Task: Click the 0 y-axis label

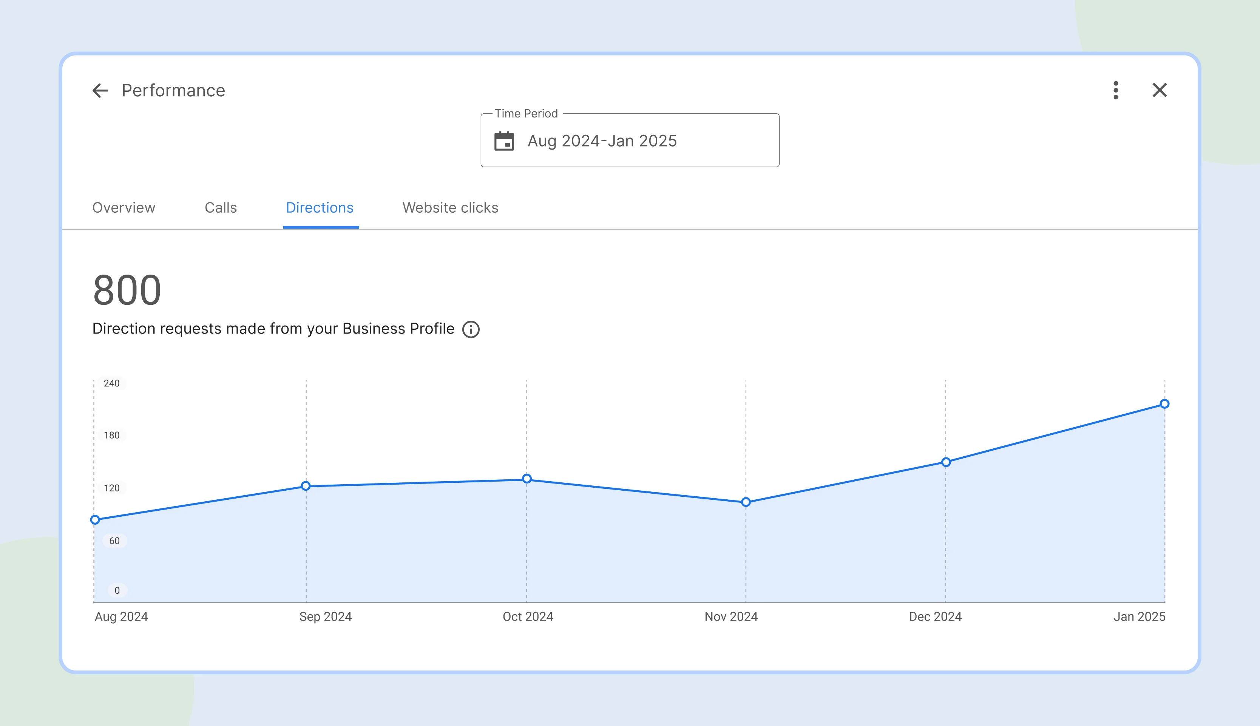Action: coord(117,590)
